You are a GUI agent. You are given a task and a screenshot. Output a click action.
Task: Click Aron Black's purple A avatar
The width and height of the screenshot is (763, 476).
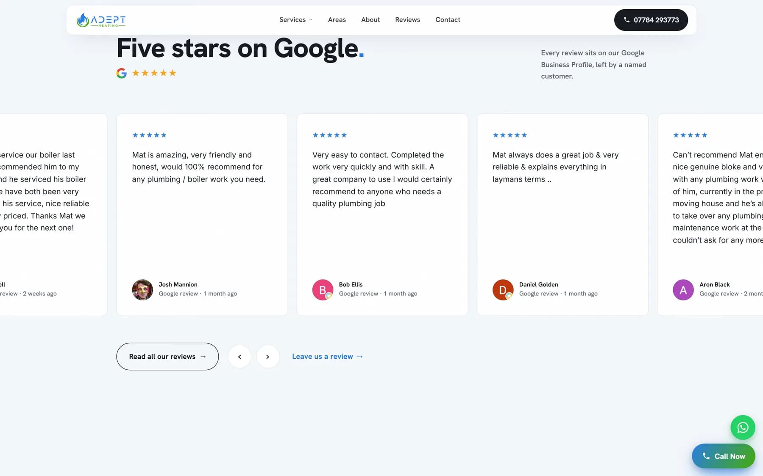pyautogui.click(x=683, y=290)
